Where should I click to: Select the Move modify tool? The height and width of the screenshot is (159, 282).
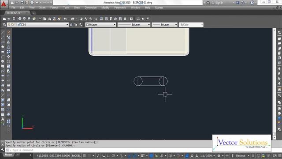(x=8, y=57)
